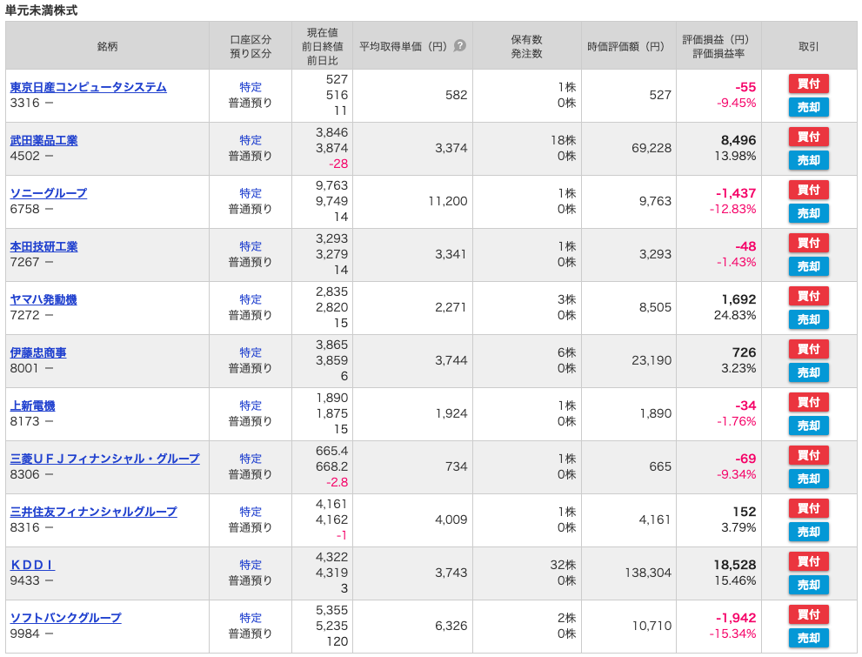Click the 保有数 発注数 column header
862x657 pixels.
(x=526, y=46)
